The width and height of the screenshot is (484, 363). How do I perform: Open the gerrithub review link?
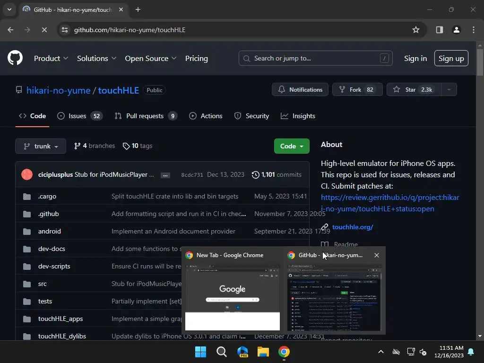pos(390,203)
